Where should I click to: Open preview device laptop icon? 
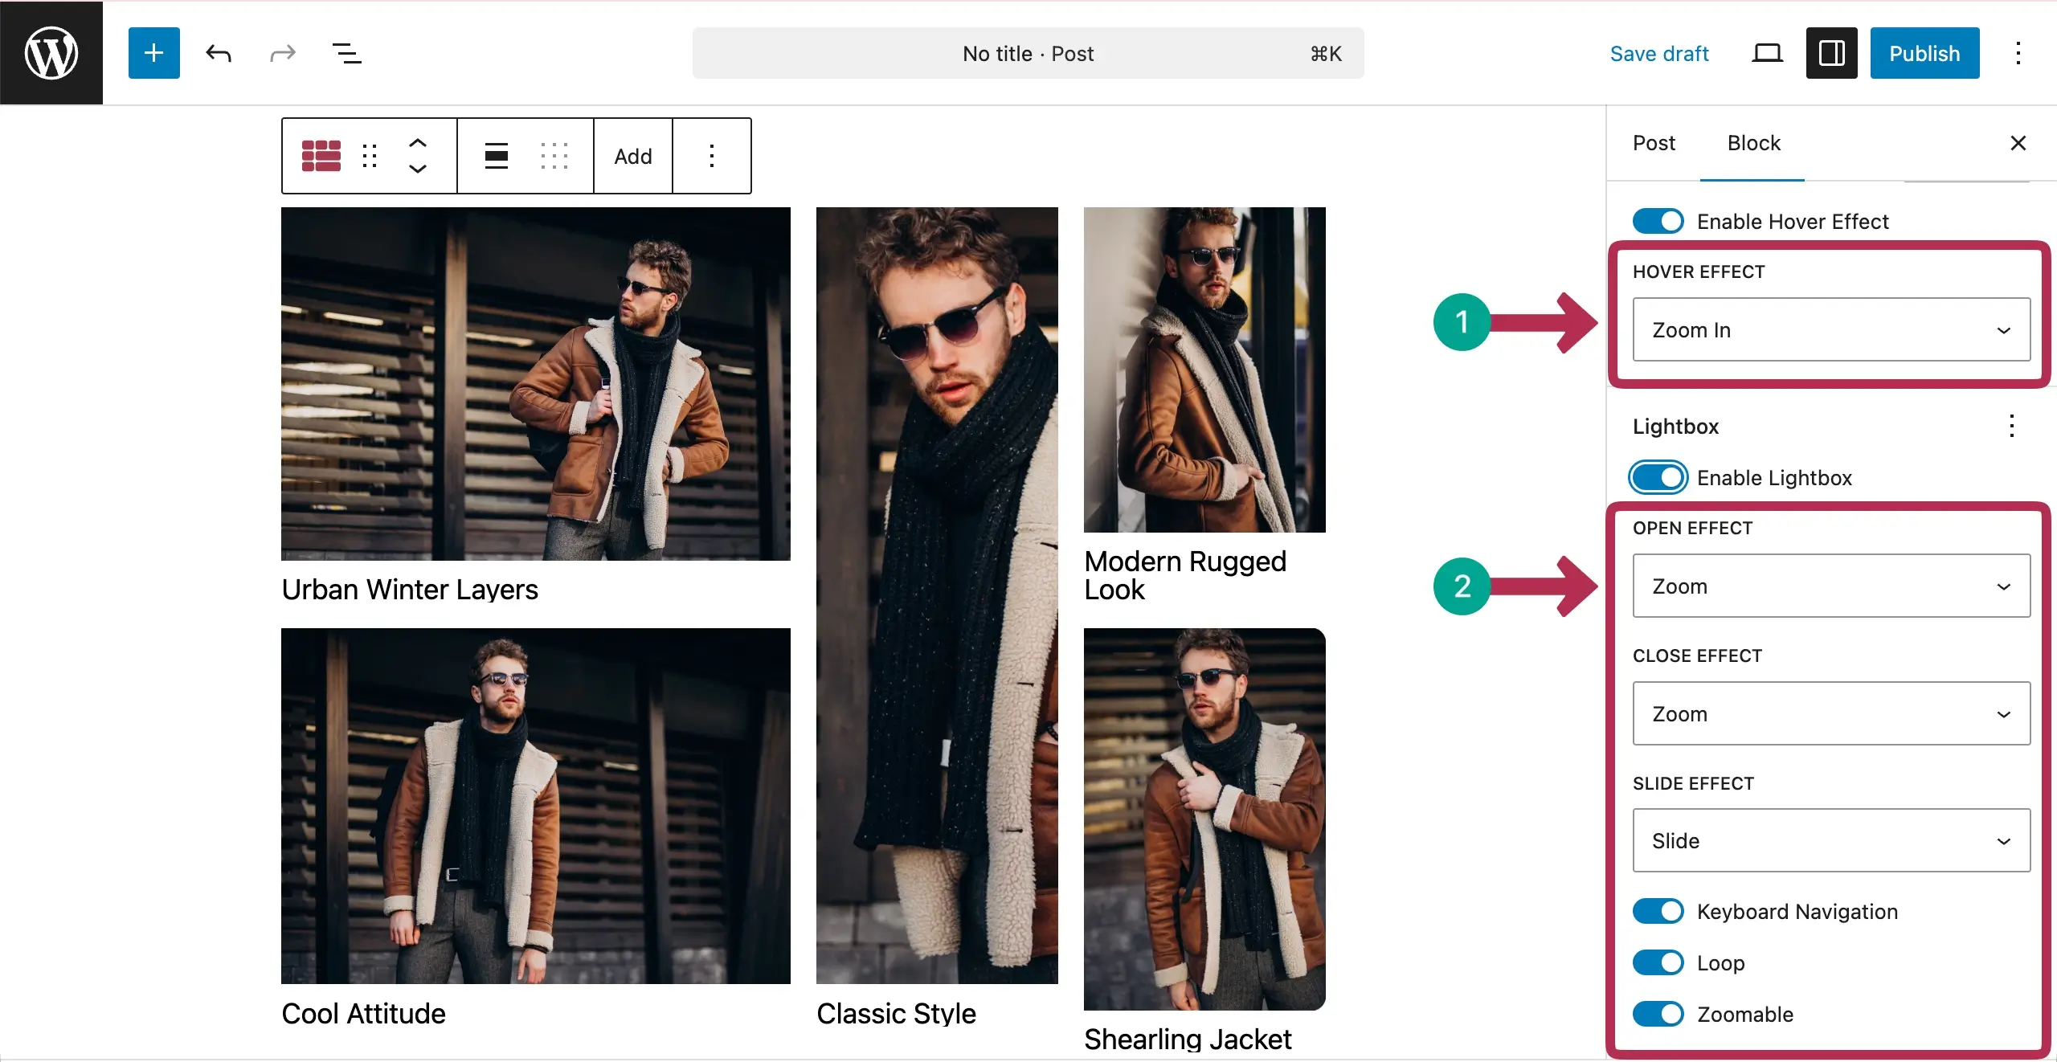click(1767, 54)
